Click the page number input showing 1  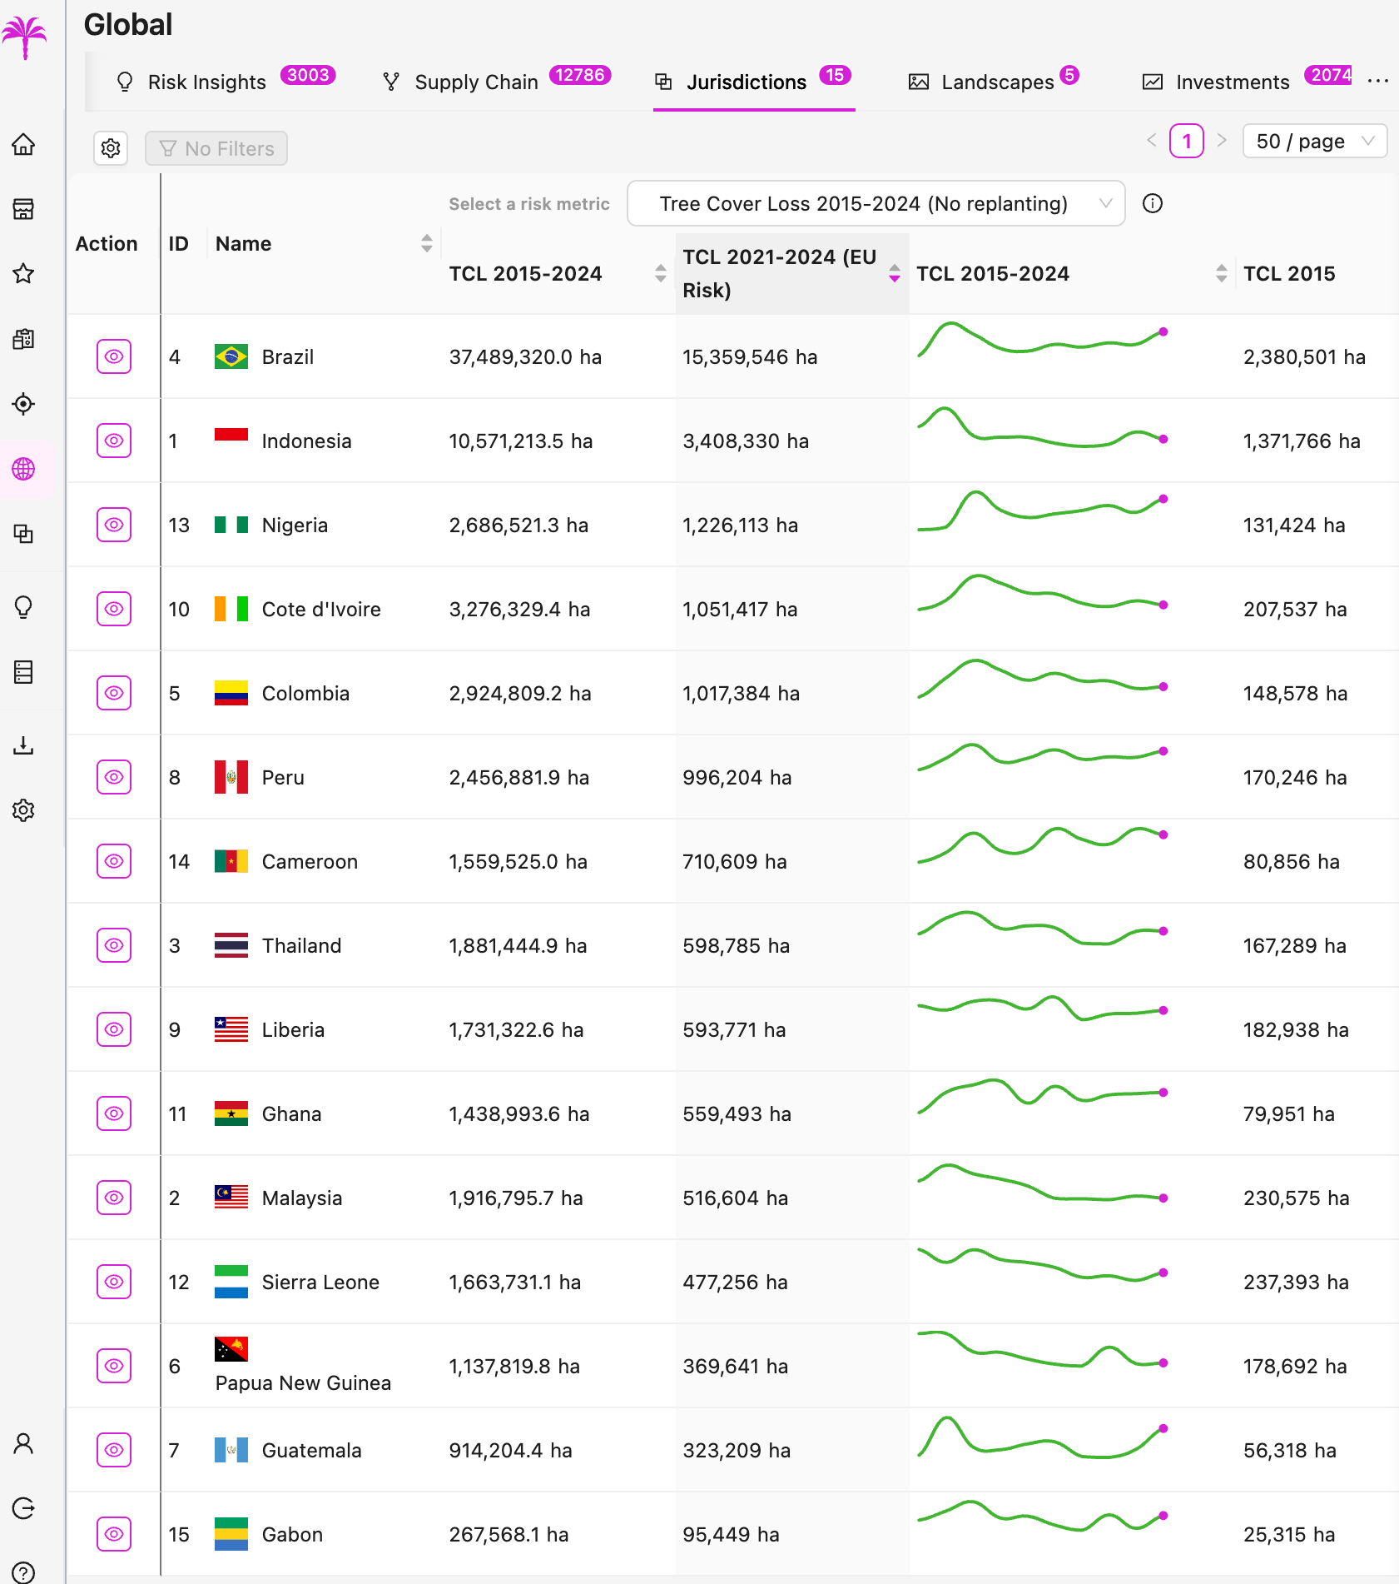click(1187, 141)
